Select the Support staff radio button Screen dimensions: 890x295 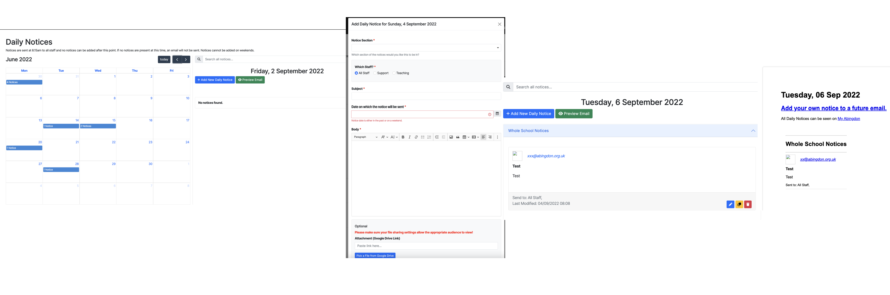[x=375, y=73]
